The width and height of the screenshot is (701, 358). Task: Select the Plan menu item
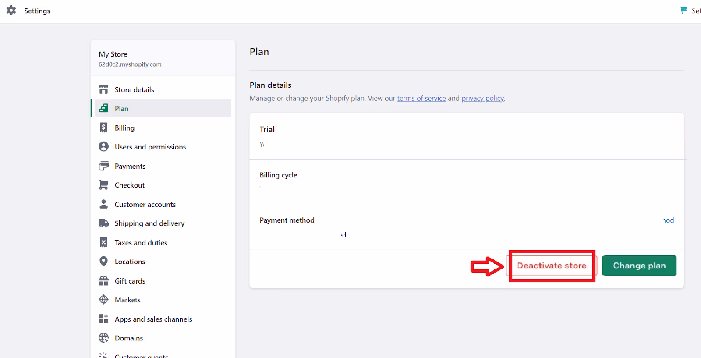[x=163, y=108]
